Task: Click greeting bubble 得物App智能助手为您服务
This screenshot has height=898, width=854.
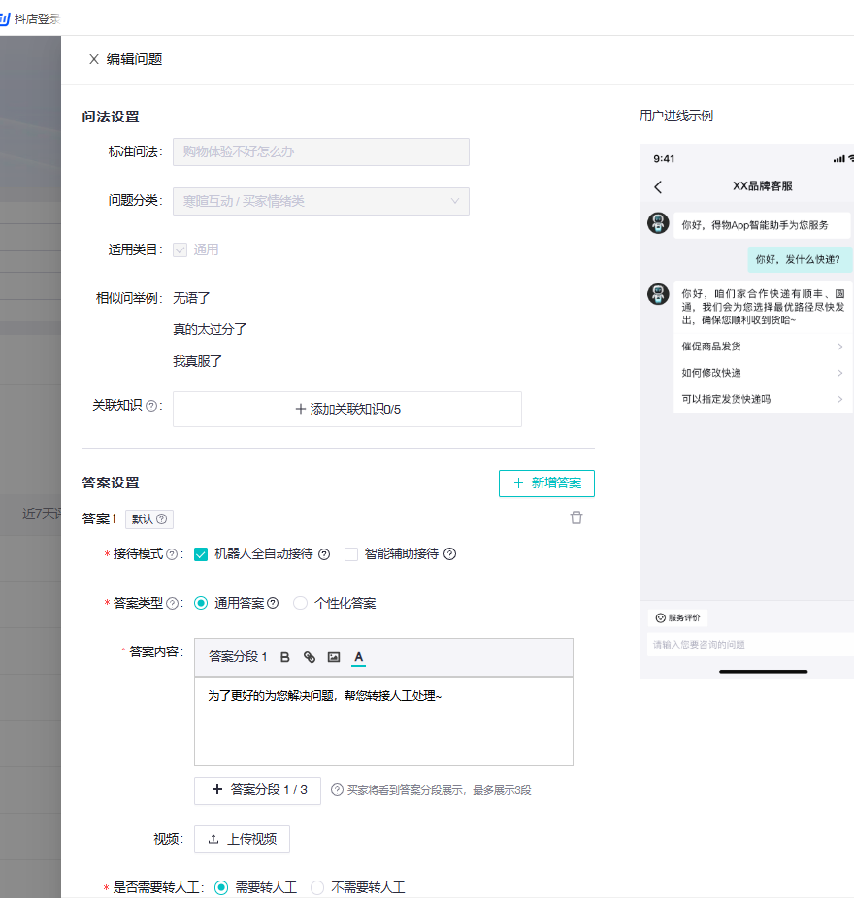Action: 762,225
